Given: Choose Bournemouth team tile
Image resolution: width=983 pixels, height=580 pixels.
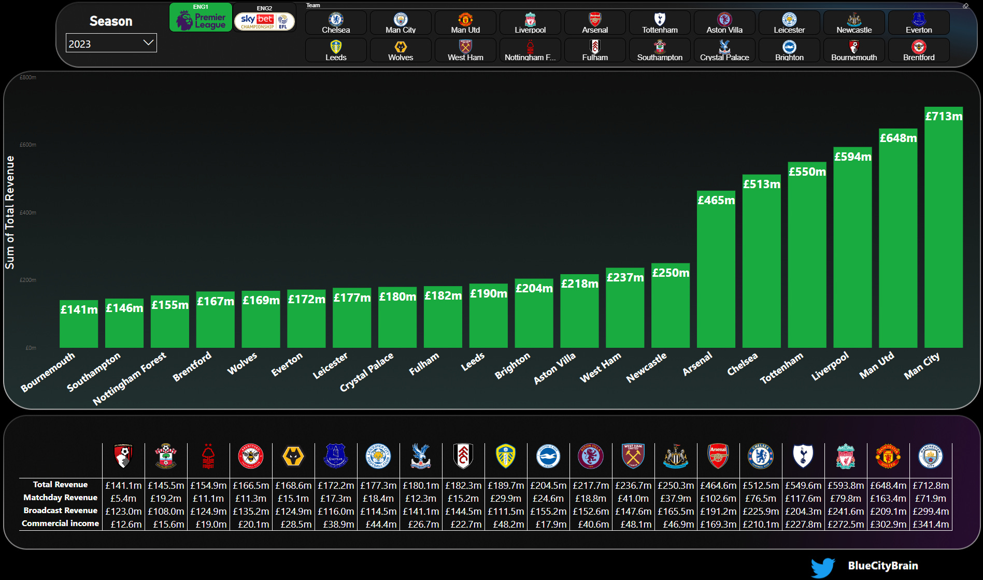Looking at the screenshot, I should [854, 50].
